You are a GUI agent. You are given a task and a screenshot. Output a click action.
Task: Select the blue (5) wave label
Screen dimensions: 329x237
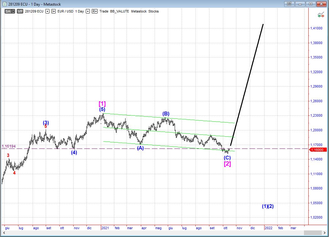click(x=102, y=109)
